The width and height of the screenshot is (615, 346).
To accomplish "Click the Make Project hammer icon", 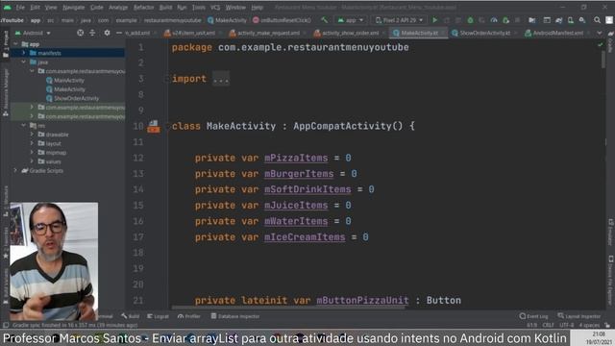I will click(325, 20).
